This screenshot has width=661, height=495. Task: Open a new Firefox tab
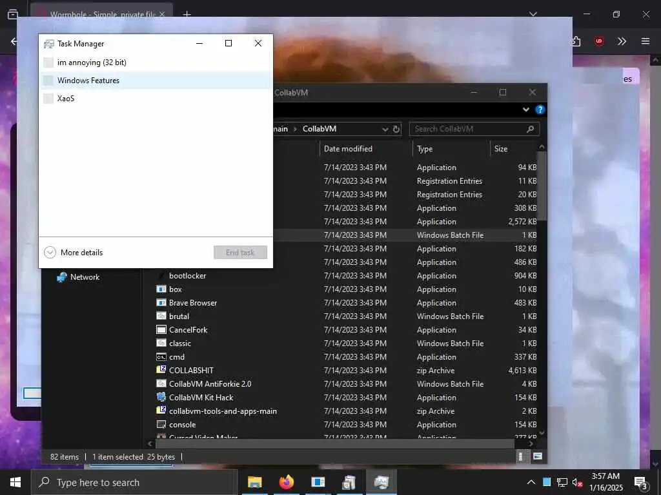click(187, 15)
